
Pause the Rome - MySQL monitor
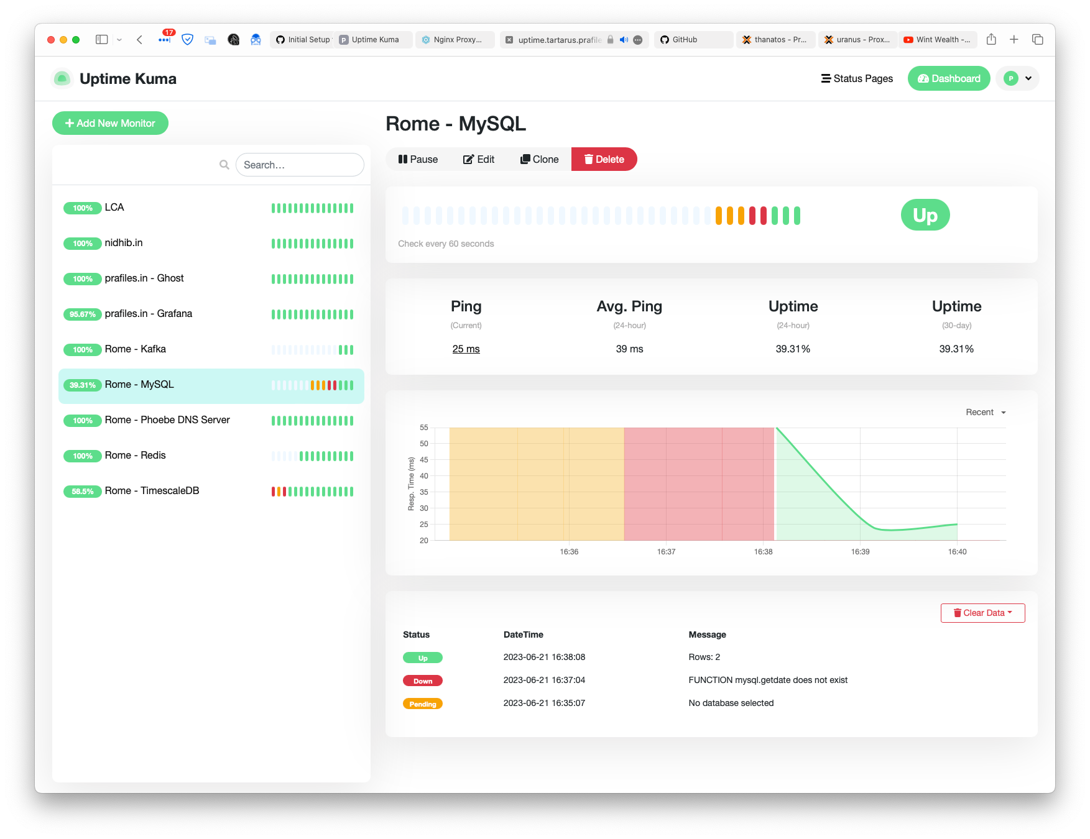pyautogui.click(x=418, y=159)
